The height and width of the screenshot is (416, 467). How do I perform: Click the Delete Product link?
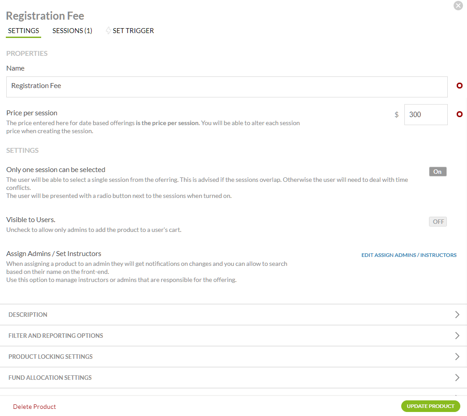point(34,407)
